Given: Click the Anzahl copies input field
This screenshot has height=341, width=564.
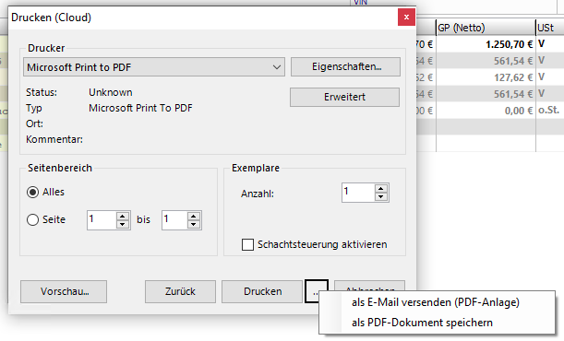Looking at the screenshot, I should (x=358, y=193).
